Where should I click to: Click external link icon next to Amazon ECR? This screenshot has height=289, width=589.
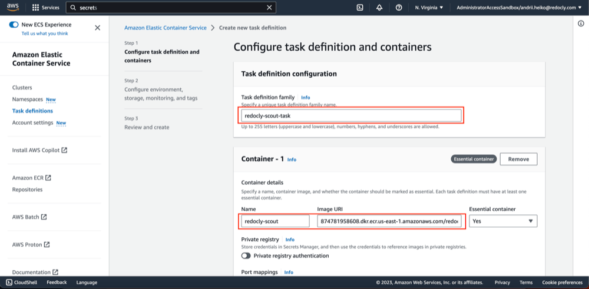[48, 178]
